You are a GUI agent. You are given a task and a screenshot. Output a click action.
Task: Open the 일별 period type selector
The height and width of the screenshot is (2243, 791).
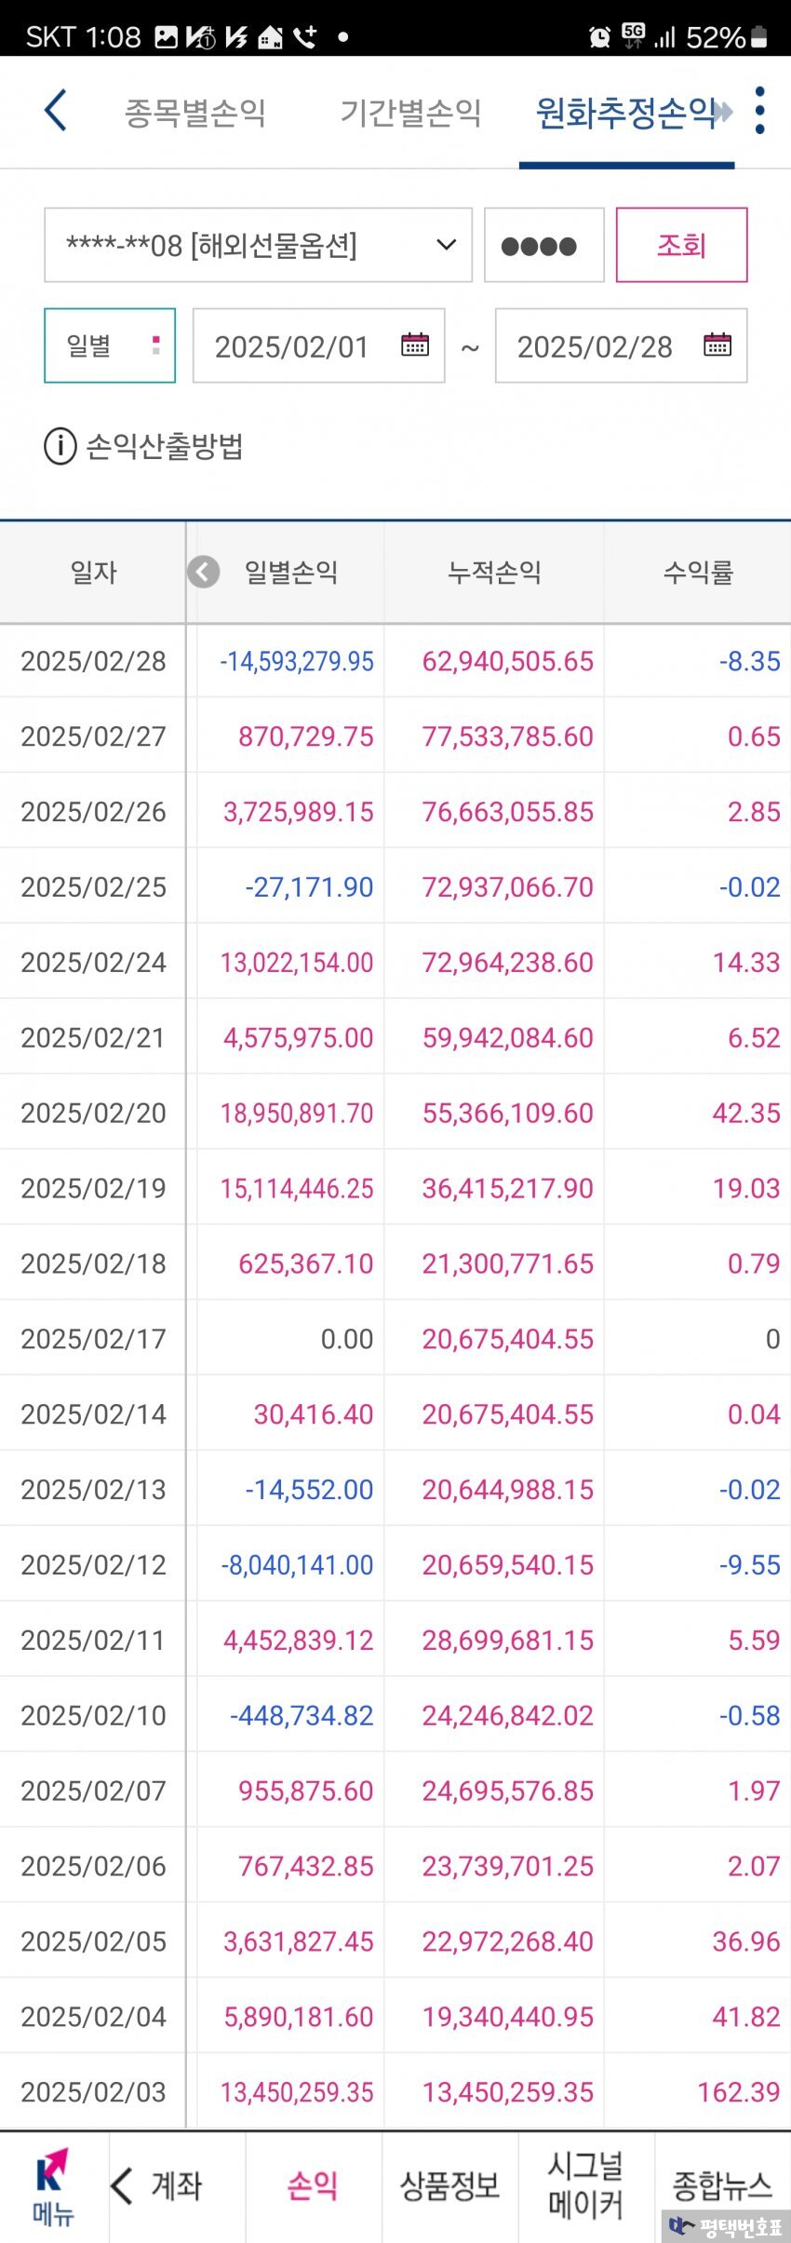point(110,345)
